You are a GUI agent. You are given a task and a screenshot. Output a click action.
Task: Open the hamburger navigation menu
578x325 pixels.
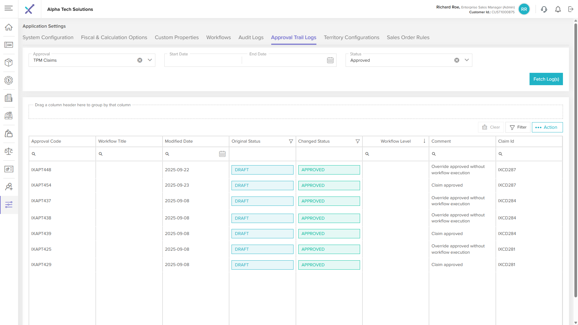(x=9, y=8)
